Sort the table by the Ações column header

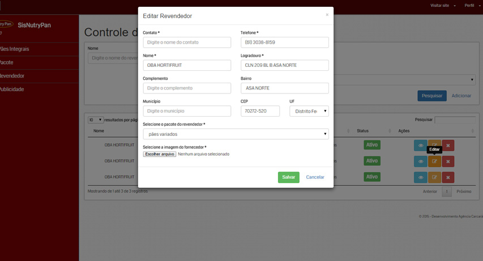click(404, 131)
